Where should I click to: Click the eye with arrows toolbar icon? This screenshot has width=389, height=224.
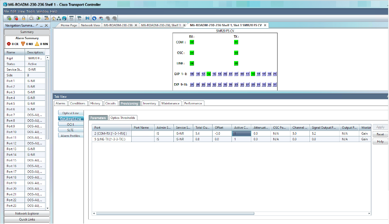point(101,18)
